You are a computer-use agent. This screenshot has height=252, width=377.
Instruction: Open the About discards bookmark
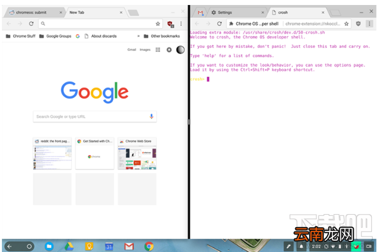100,36
